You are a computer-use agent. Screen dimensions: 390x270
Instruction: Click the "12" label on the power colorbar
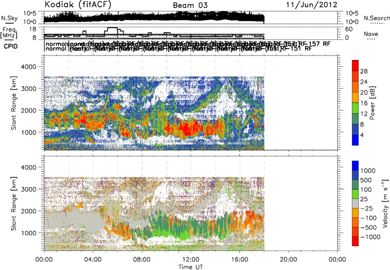point(364,114)
